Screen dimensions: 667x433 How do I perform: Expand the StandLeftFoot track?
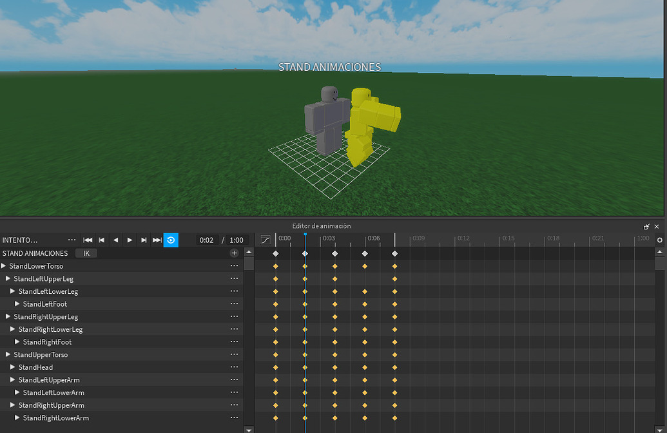pos(17,303)
